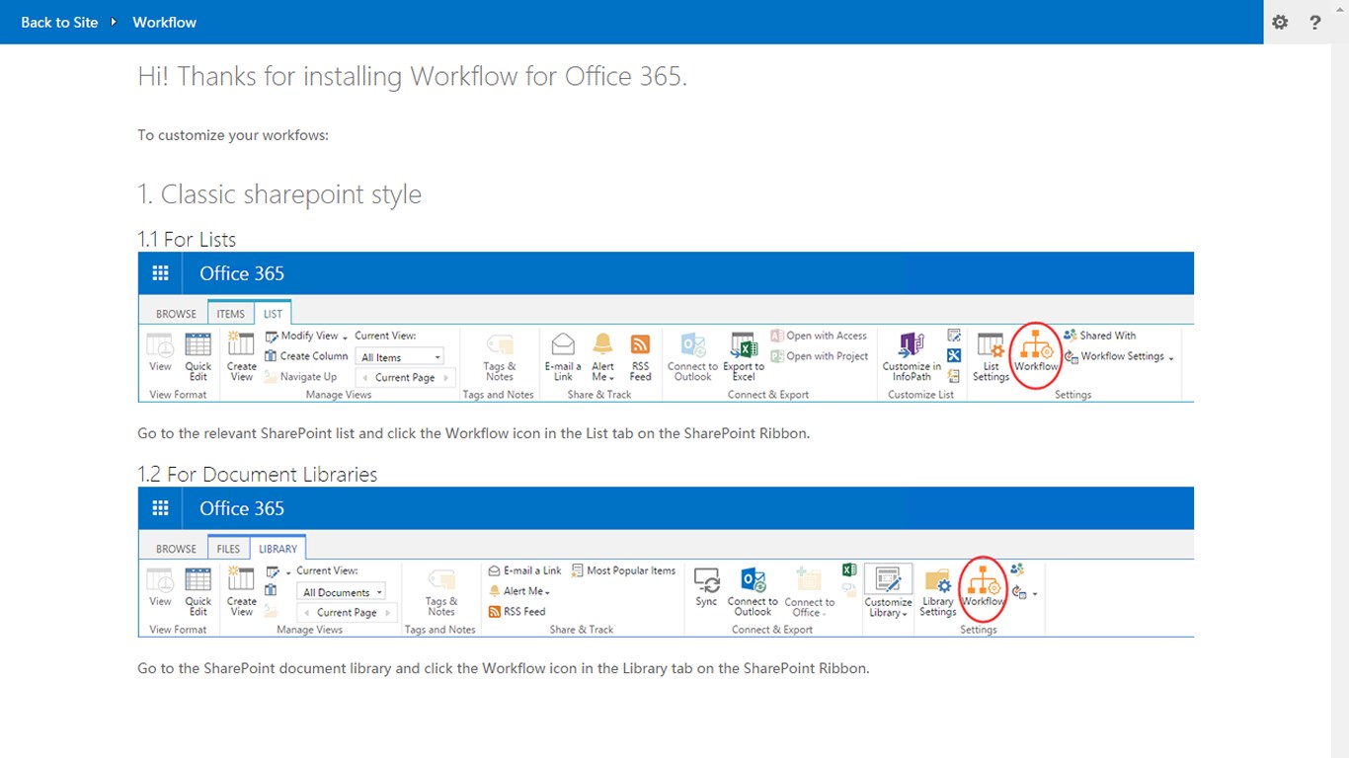The height and width of the screenshot is (758, 1349).
Task: Select the FILES tab in the ribbon
Action: point(228,549)
